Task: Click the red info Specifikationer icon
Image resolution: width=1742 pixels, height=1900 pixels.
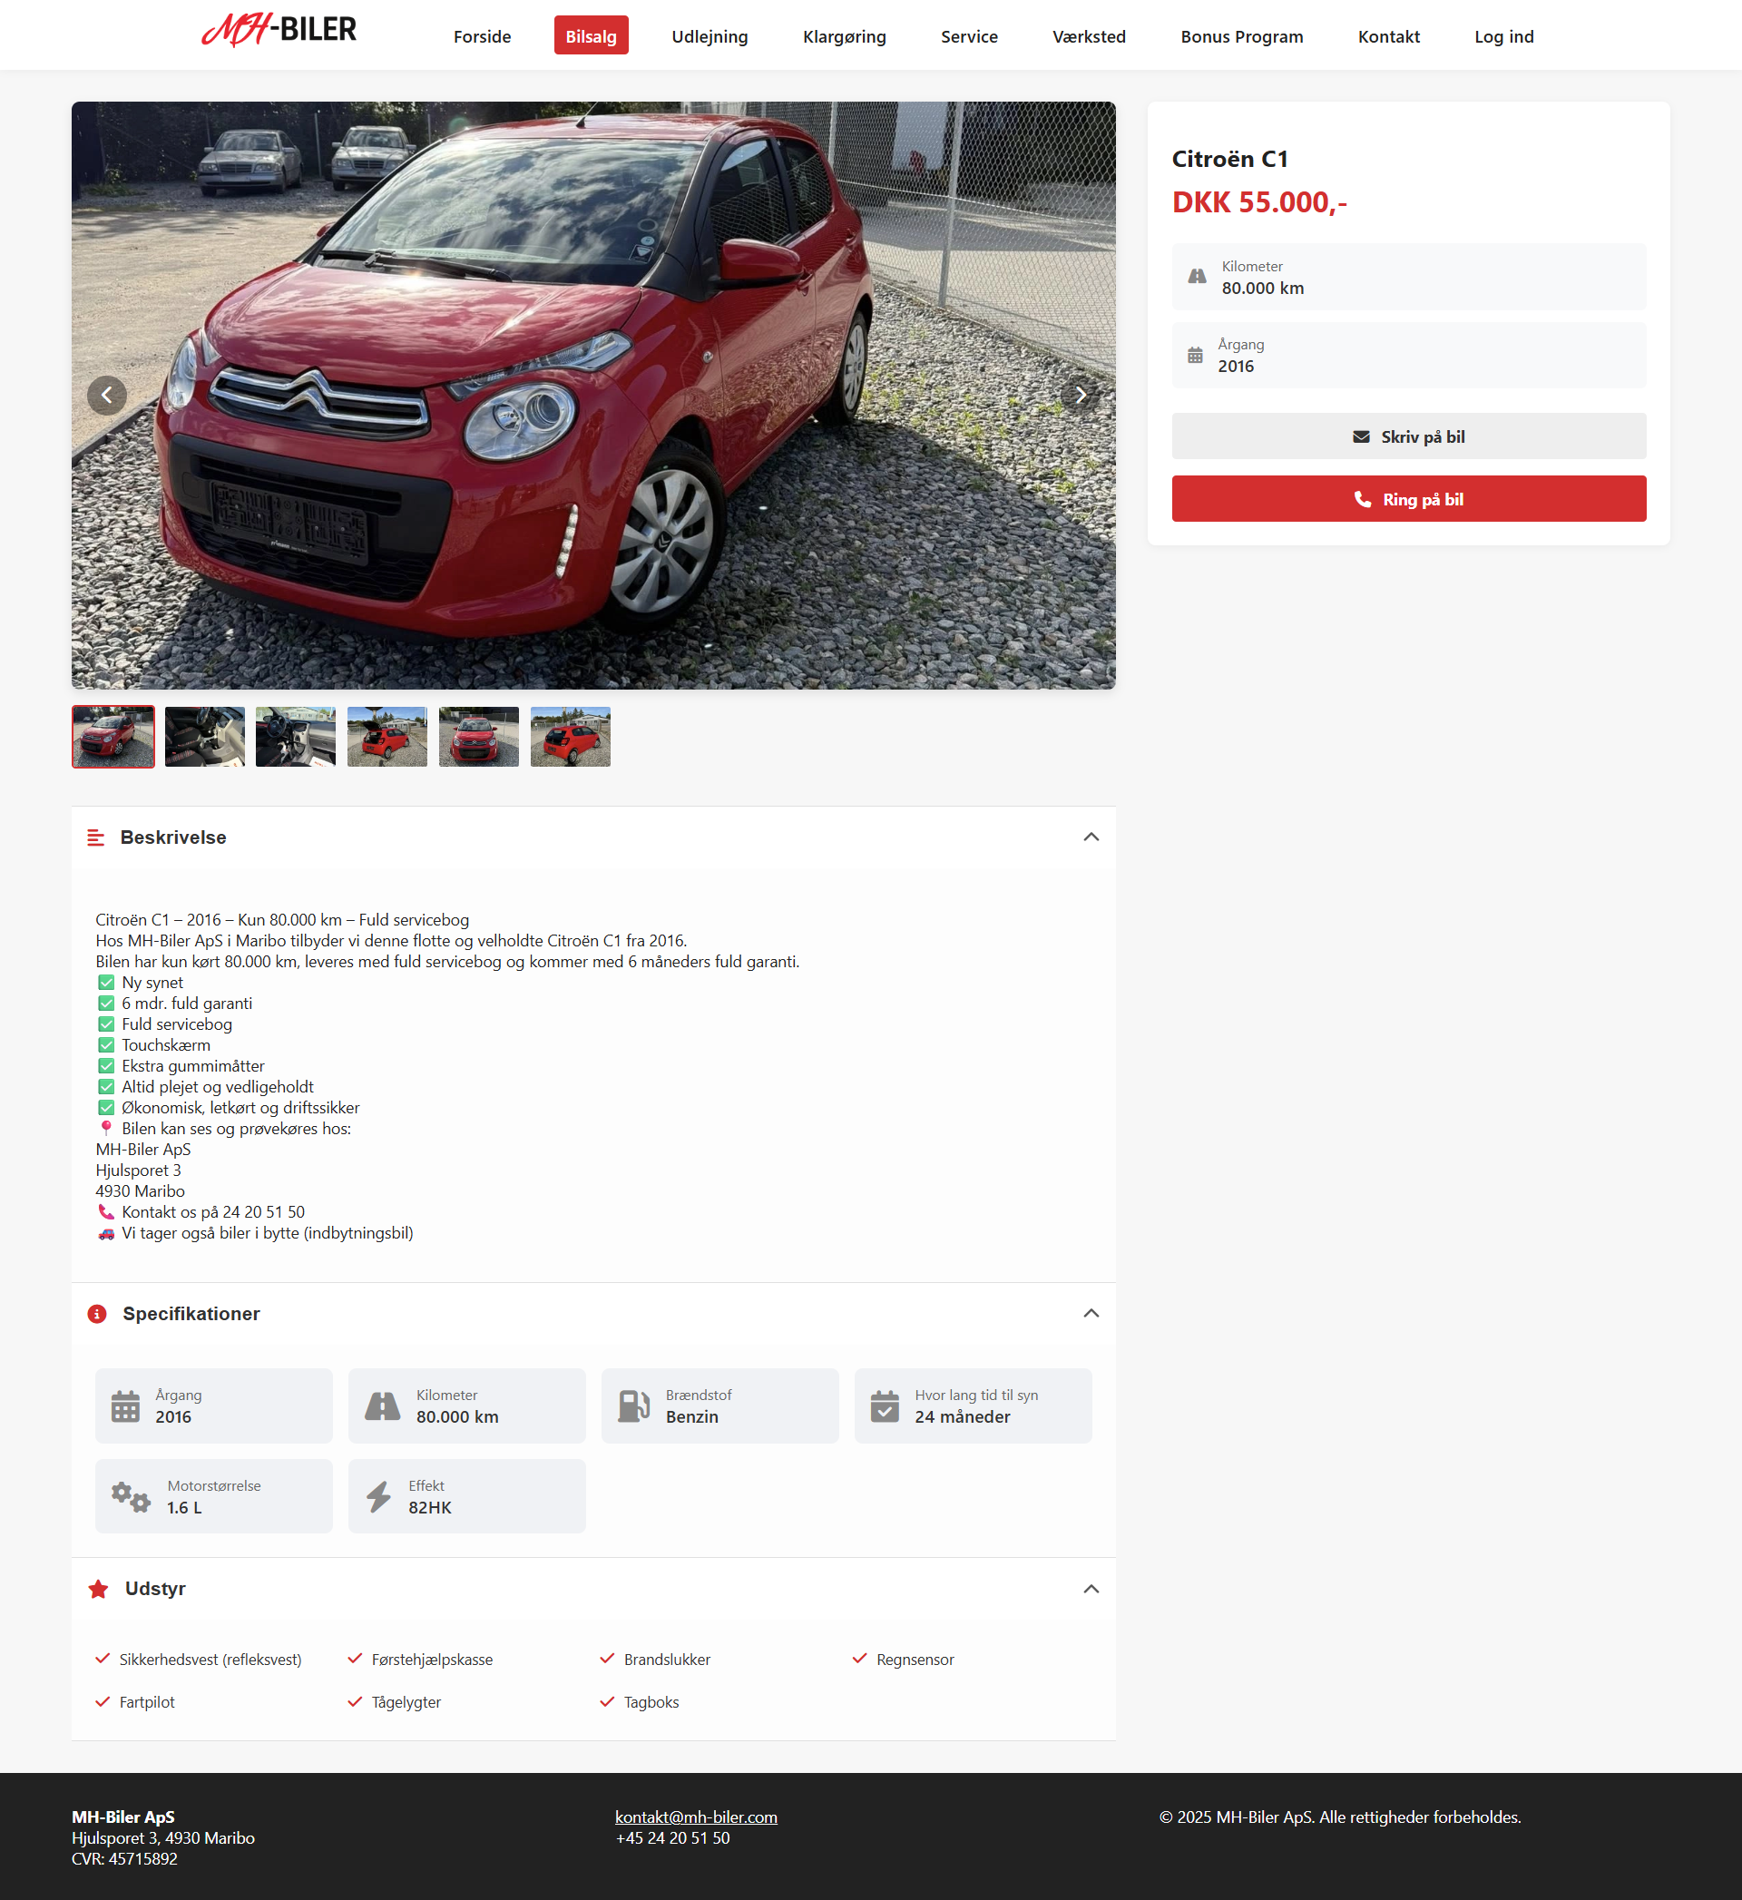Action: [97, 1314]
